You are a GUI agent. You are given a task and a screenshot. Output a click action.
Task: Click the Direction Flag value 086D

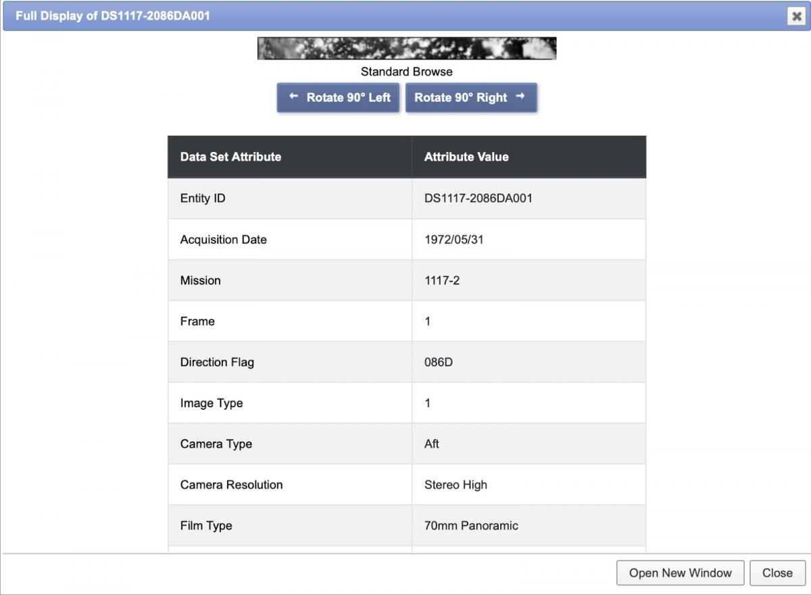439,362
